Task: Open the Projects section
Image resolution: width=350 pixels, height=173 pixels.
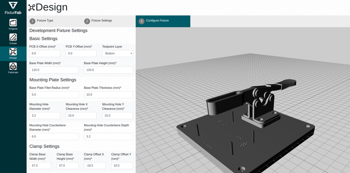Action: pos(13,24)
